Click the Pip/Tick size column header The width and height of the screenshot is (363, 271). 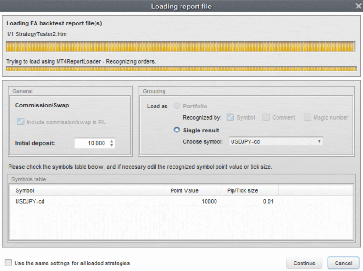click(x=249, y=190)
